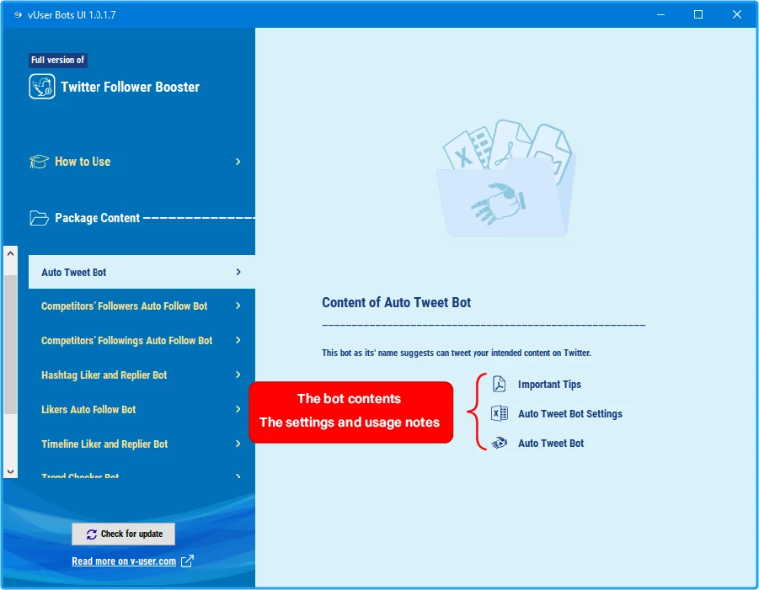Click the graduation cap How to Use icon
Screen dimensions: 759x590
pos(39,162)
